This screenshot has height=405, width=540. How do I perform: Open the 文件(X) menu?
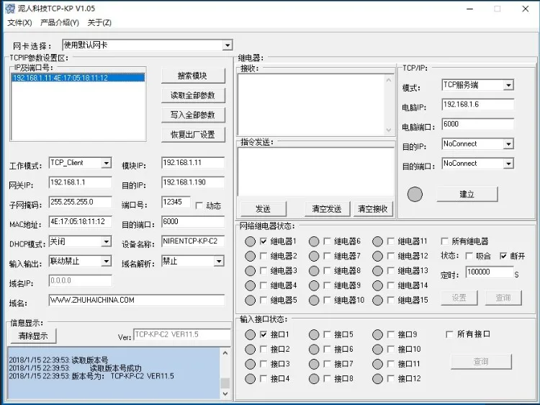[19, 23]
